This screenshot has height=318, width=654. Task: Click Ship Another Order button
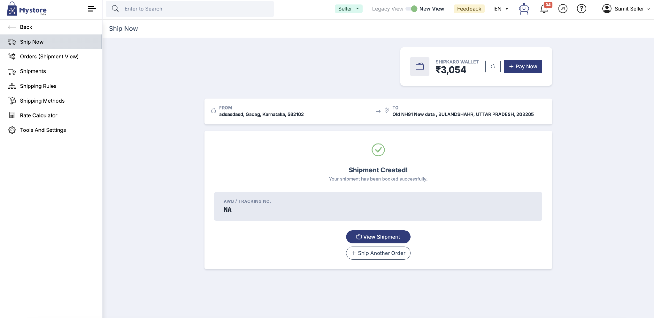tap(378, 253)
